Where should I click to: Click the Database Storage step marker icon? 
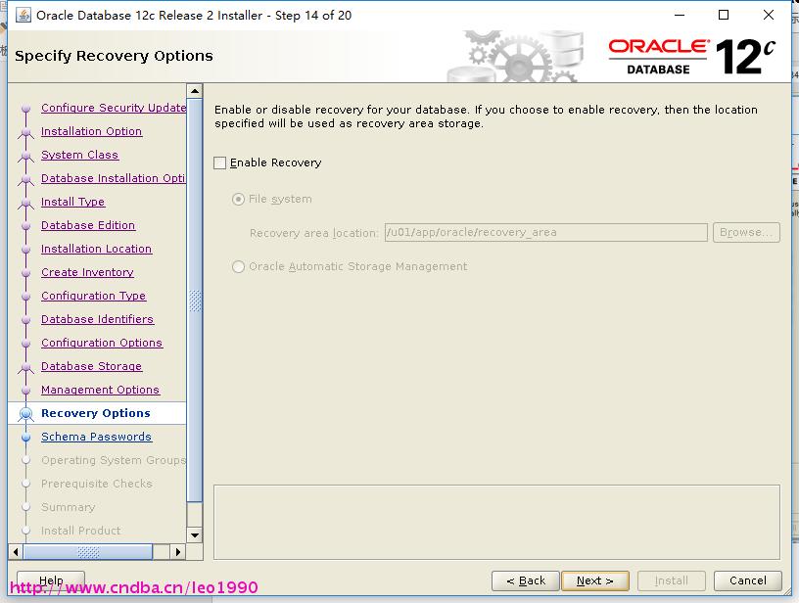pyautogui.click(x=26, y=367)
